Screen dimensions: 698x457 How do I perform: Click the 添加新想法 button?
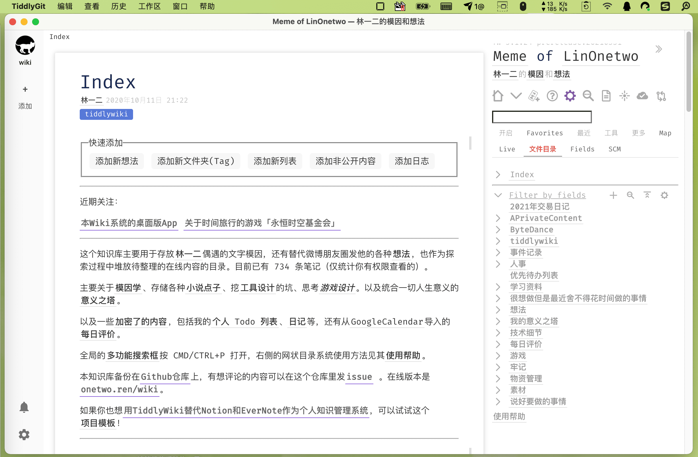click(x=116, y=161)
